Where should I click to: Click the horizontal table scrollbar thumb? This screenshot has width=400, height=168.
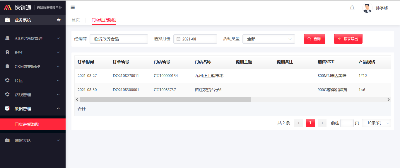(x=165, y=99)
